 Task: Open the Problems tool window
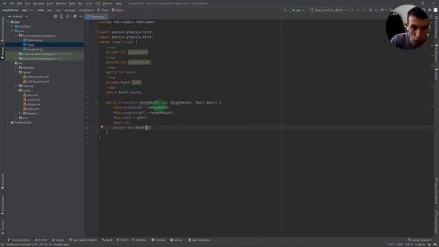coord(139,240)
